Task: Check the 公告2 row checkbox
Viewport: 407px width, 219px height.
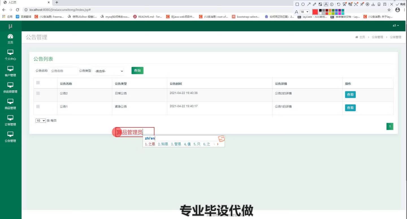Action: (38, 93)
